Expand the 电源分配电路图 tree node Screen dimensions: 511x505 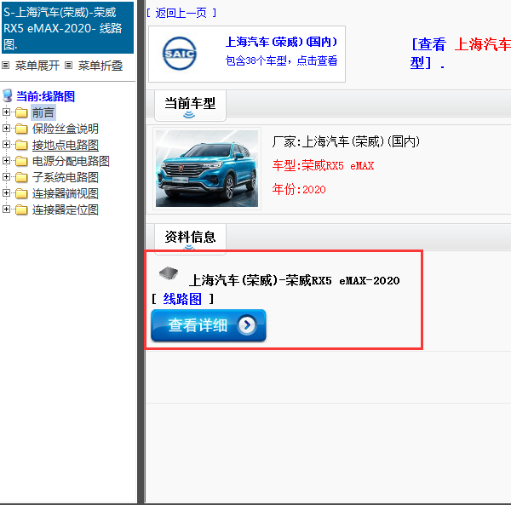pyautogui.click(x=6, y=160)
